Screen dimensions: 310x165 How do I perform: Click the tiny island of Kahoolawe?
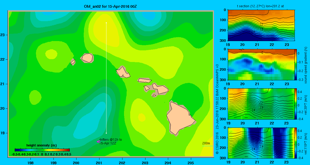tap(154, 95)
